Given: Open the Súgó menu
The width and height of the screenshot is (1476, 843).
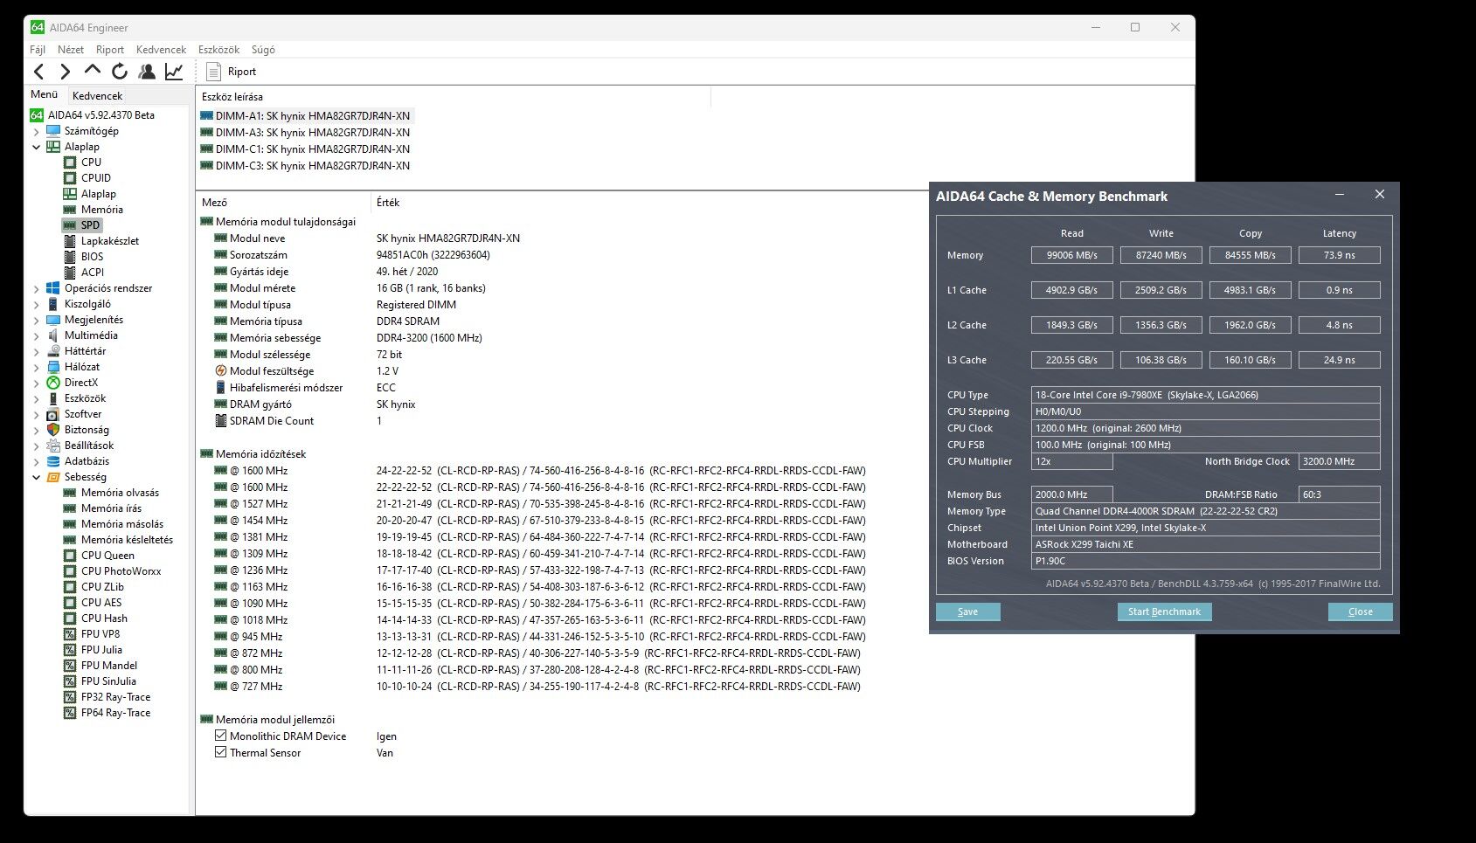Looking at the screenshot, I should (263, 50).
